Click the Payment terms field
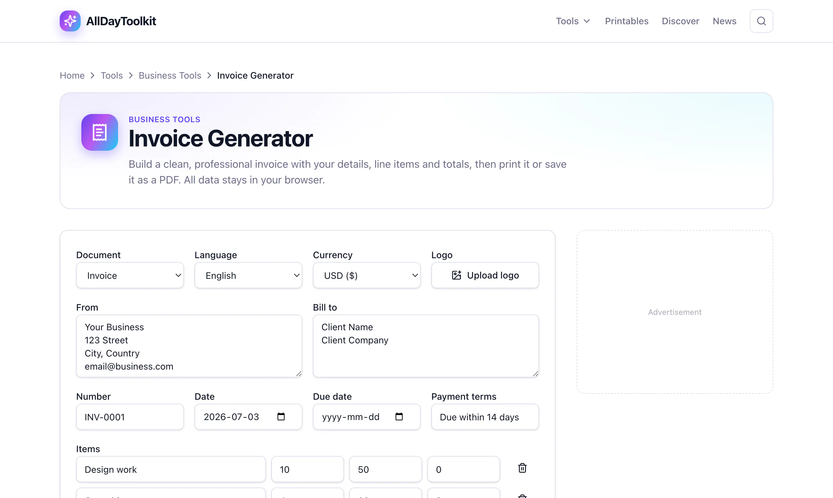Image resolution: width=833 pixels, height=498 pixels. click(x=485, y=417)
